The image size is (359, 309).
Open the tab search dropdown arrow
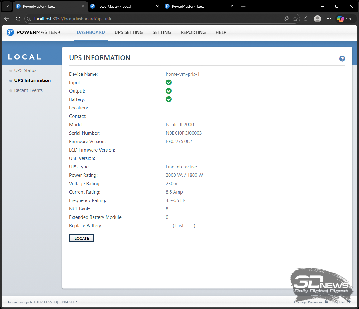[x=7, y=6]
